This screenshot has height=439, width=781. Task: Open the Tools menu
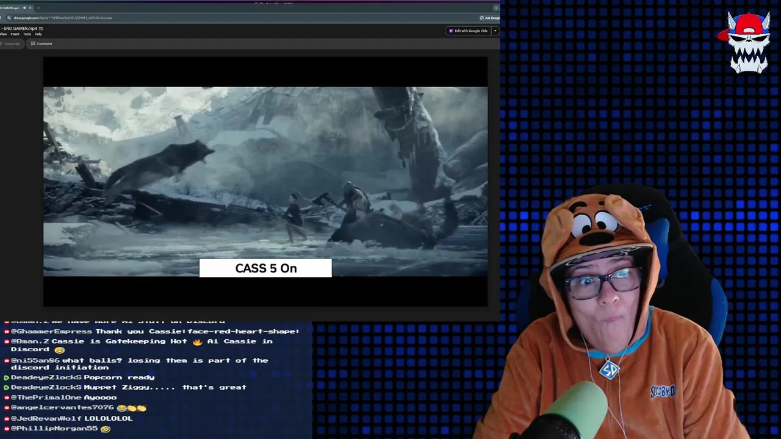(27, 34)
